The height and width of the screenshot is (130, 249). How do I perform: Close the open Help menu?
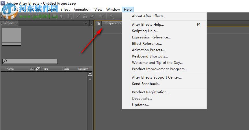click(x=128, y=9)
